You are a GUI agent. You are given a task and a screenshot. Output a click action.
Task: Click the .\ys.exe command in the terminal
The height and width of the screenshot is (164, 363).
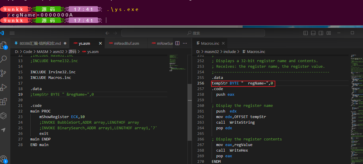click(123, 9)
